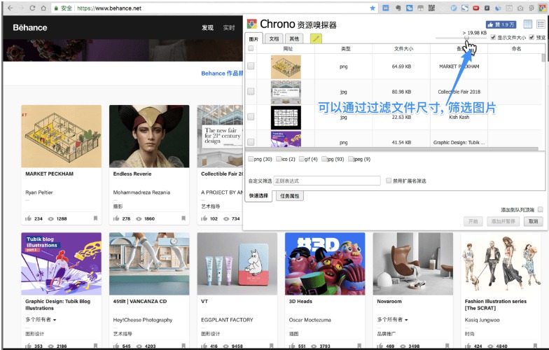The height and width of the screenshot is (350, 549).
Task: Select the 图片 tab
Action: [253, 39]
